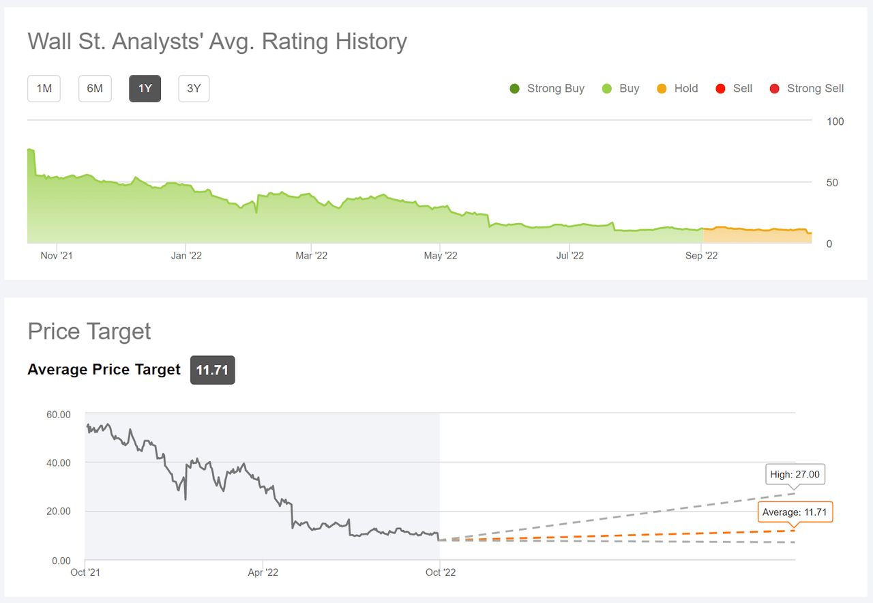Open the Wall St. Analysts' Avg. Rating History heading
Viewport: 873px width, 603px height.
(x=217, y=41)
